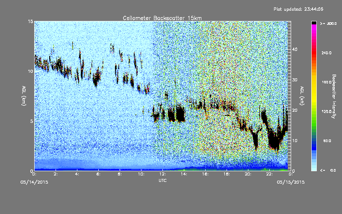The height and width of the screenshot is (214, 342).
Task: Click the 22: hour tick label
Action: (x=270, y=174)
